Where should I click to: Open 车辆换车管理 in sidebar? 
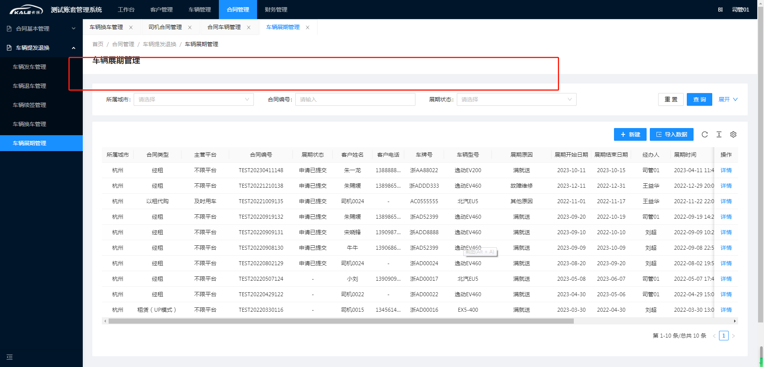tap(41, 124)
